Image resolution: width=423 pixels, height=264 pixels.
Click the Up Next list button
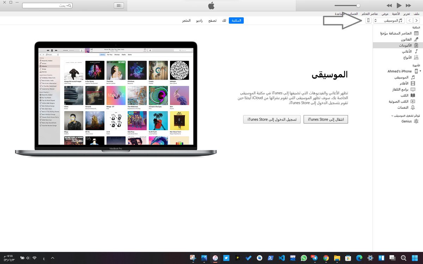[x=119, y=6]
